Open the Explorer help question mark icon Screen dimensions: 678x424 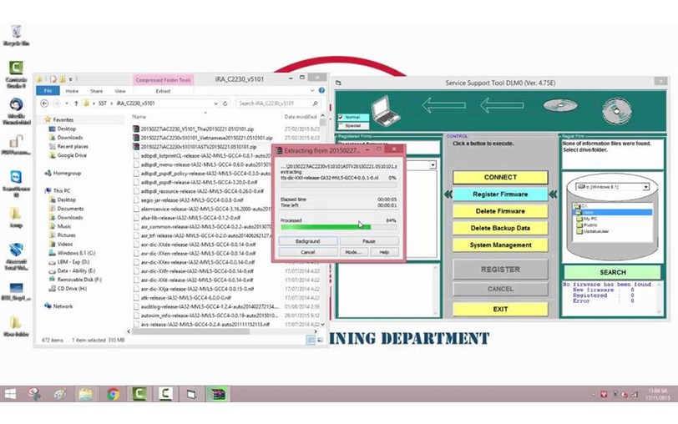321,91
